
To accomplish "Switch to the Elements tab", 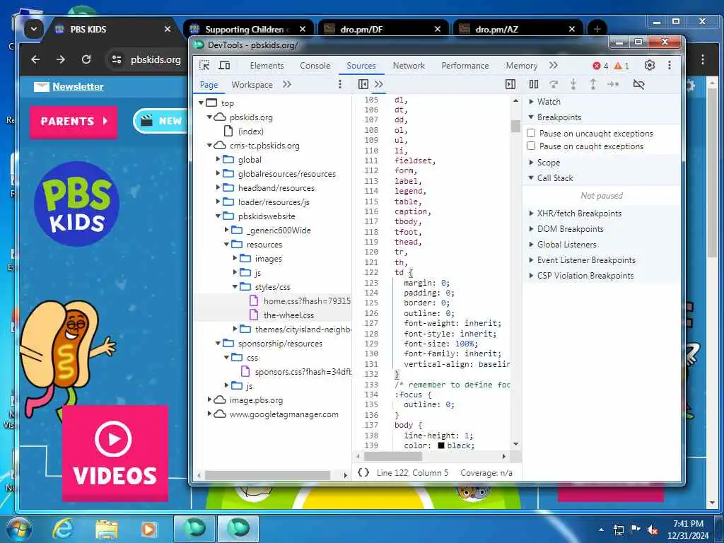I will [x=267, y=66].
